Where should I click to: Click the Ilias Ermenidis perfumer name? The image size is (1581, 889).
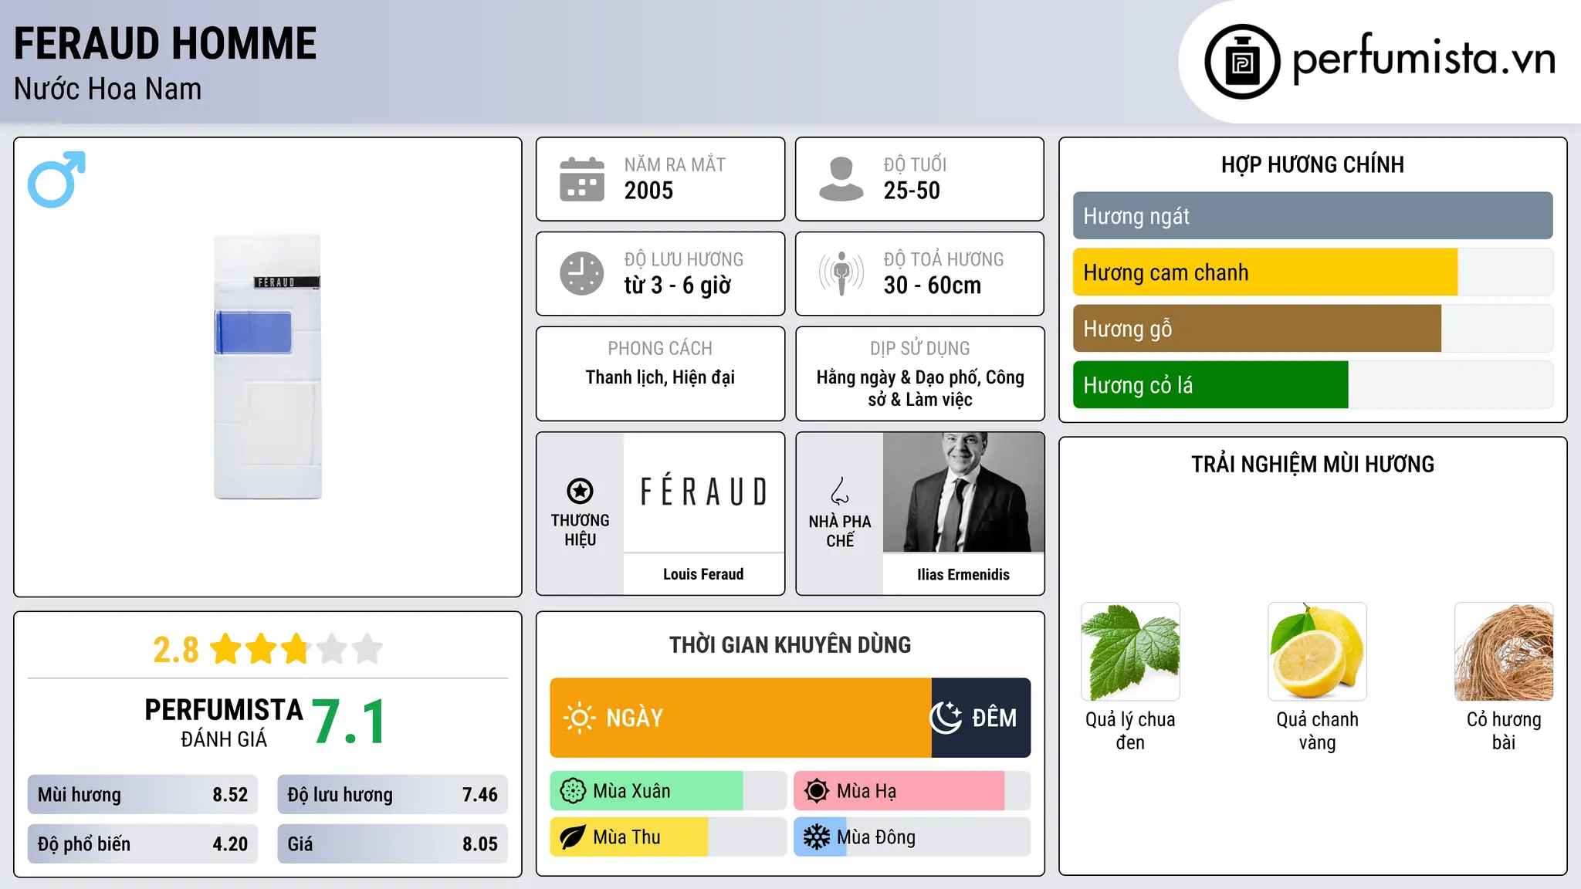pos(963,574)
